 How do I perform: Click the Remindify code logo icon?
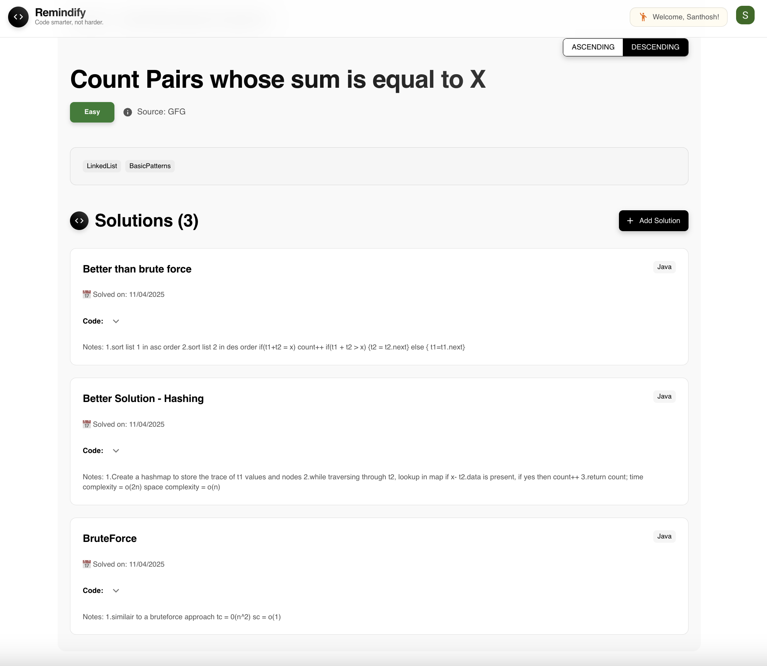18,17
